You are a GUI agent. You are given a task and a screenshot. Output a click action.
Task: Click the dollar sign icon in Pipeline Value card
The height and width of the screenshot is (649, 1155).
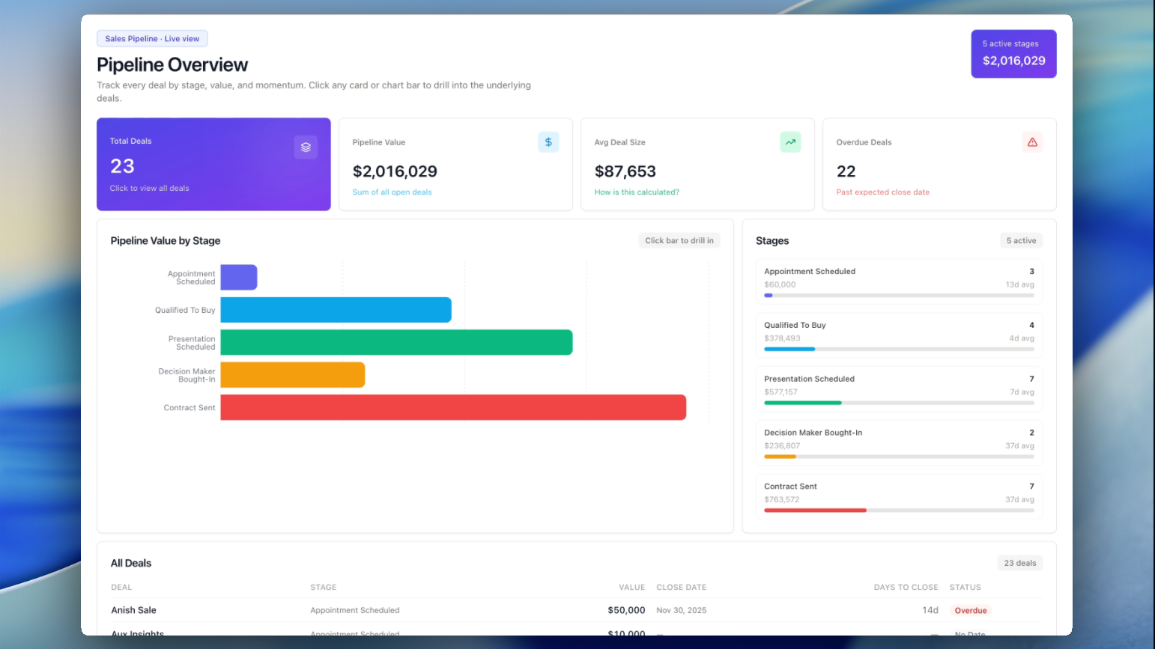coord(548,142)
